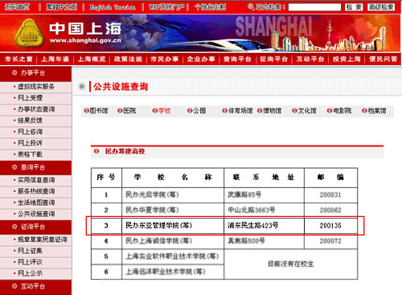Open 投资上海 in the main navigation
The width and height of the screenshot is (402, 295).
pos(347,59)
